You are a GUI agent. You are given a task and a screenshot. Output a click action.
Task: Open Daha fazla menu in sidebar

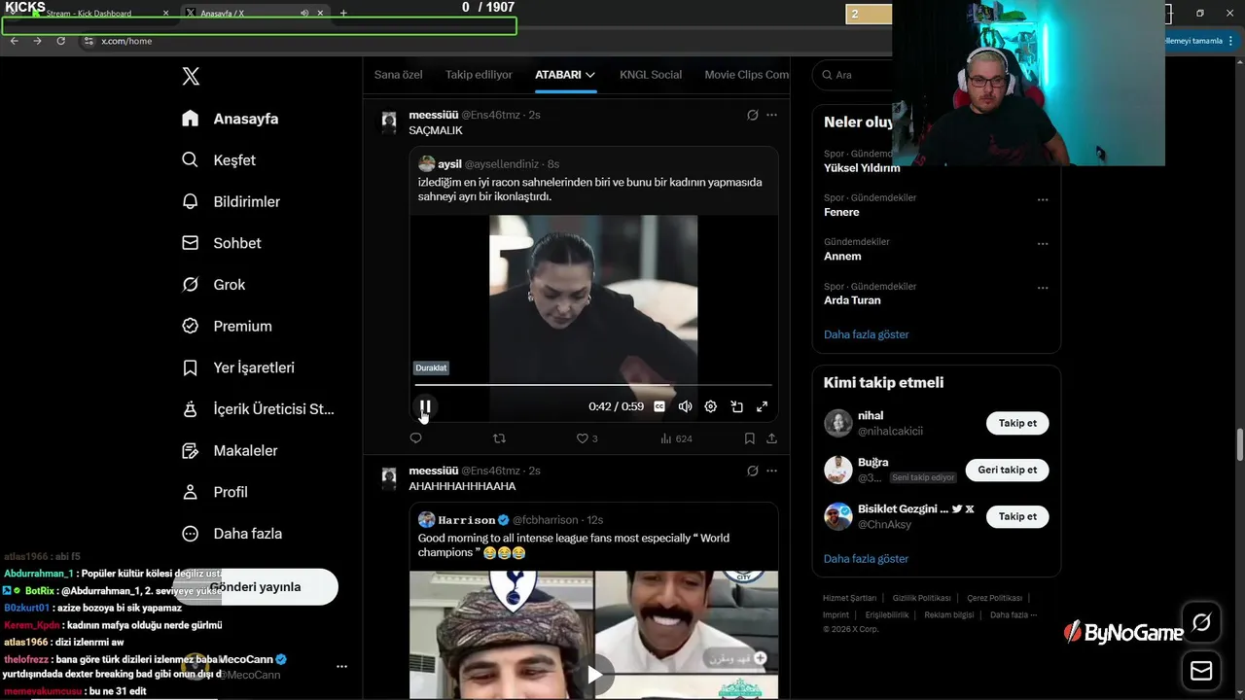232,534
